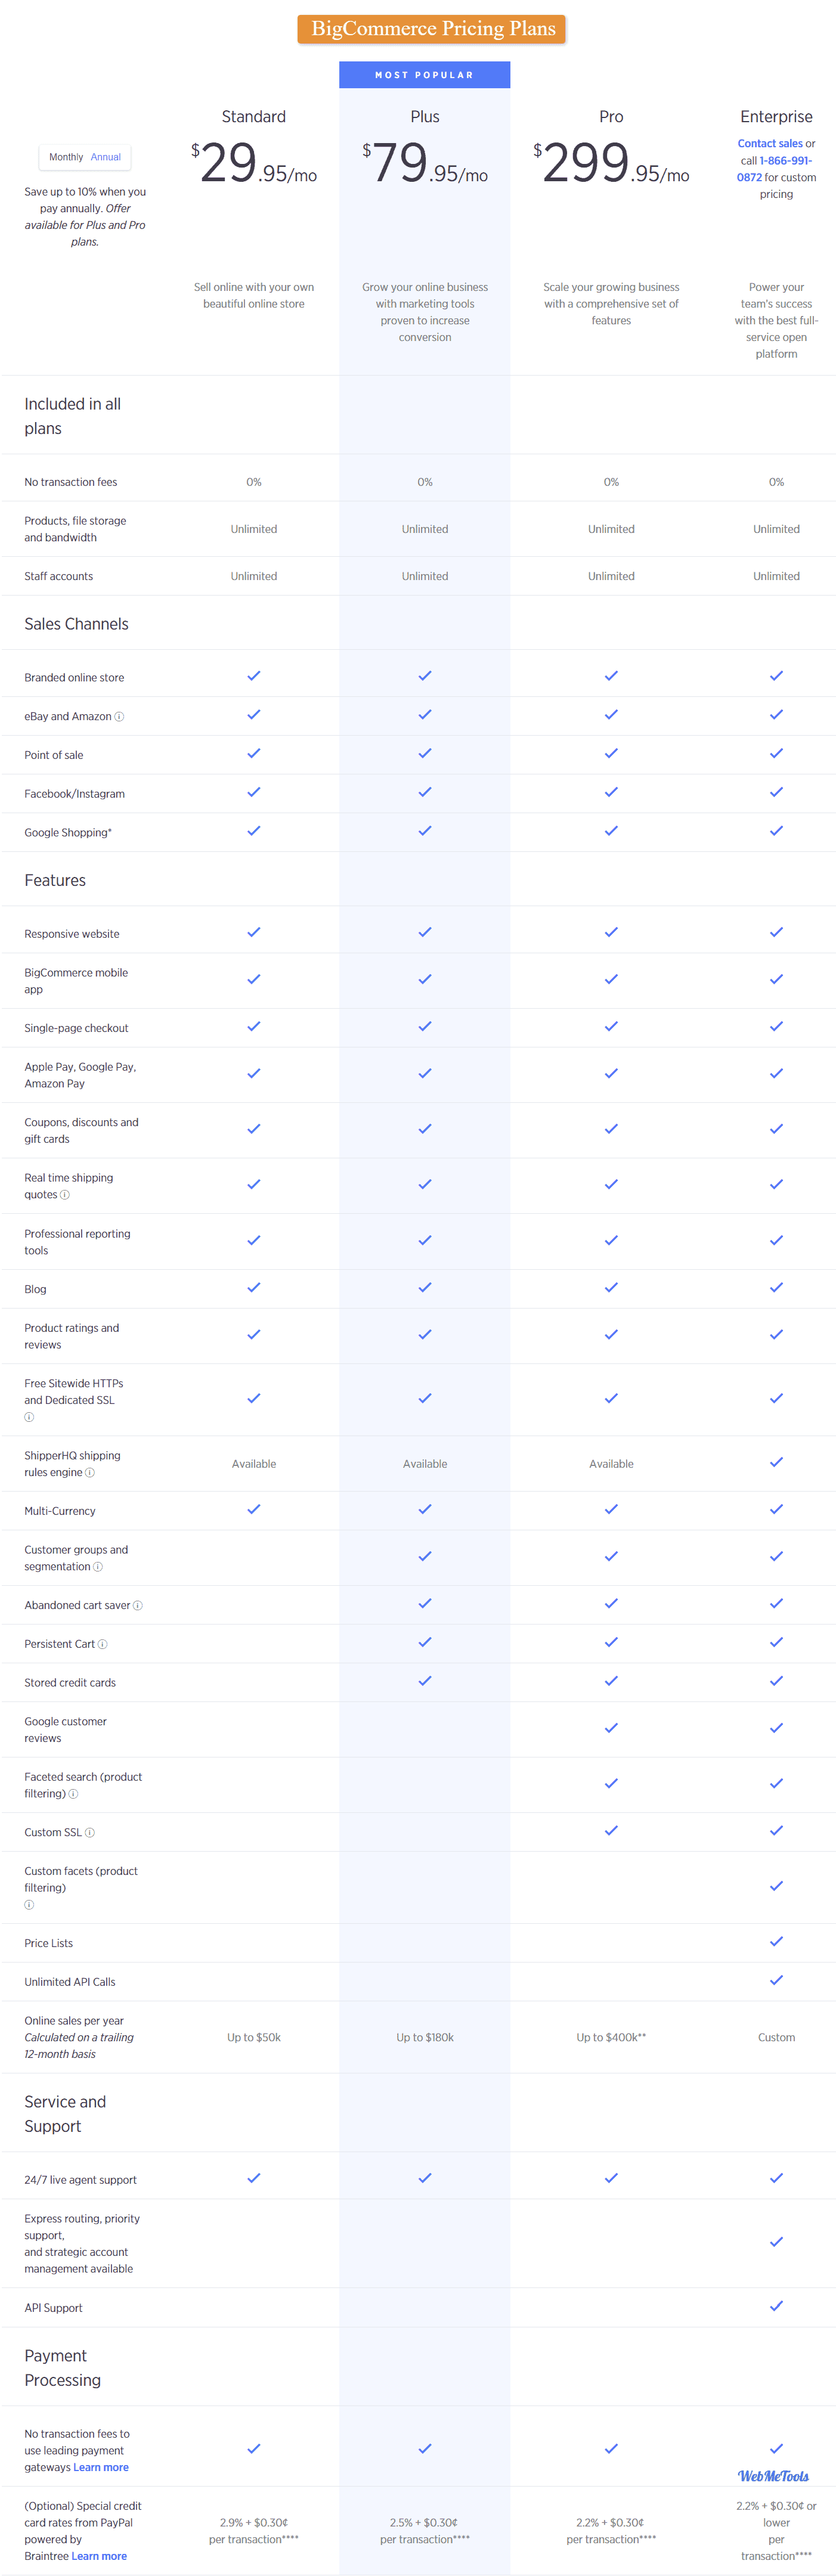The image size is (836, 2576).
Task: Open info icon for Customer groups and segmentation
Action: [x=98, y=1566]
